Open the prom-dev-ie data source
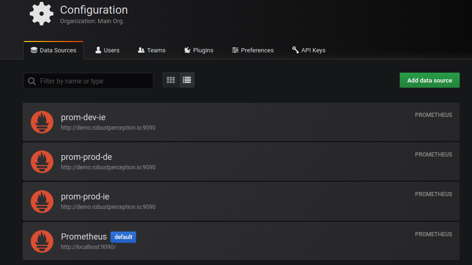This screenshot has height=265, width=472. pos(241,122)
